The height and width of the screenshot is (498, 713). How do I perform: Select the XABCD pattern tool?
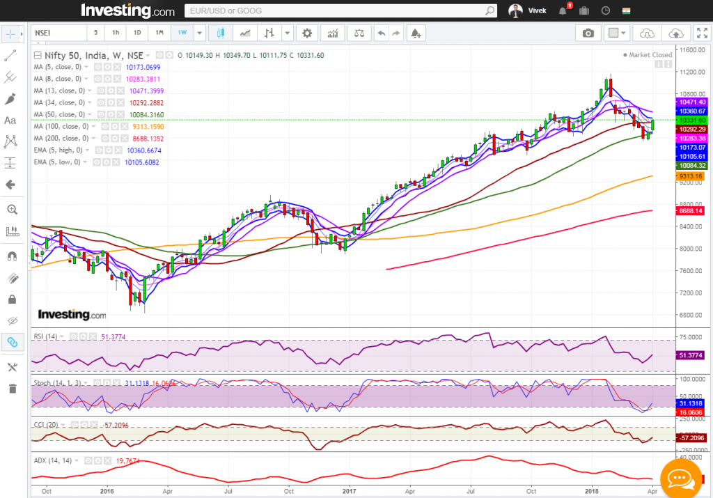(10, 141)
